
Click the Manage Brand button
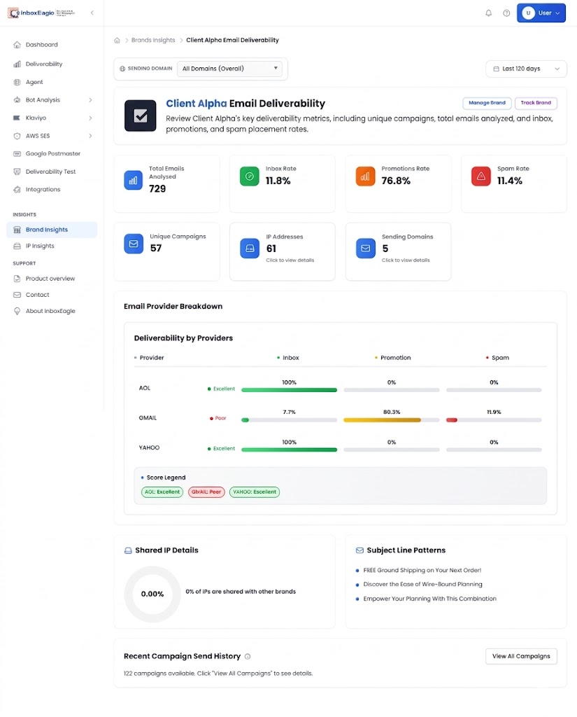pos(487,103)
